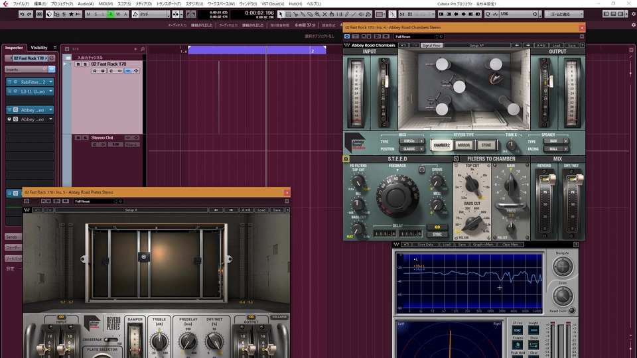Click the Reverb Plates input link icon

pos(61,317)
